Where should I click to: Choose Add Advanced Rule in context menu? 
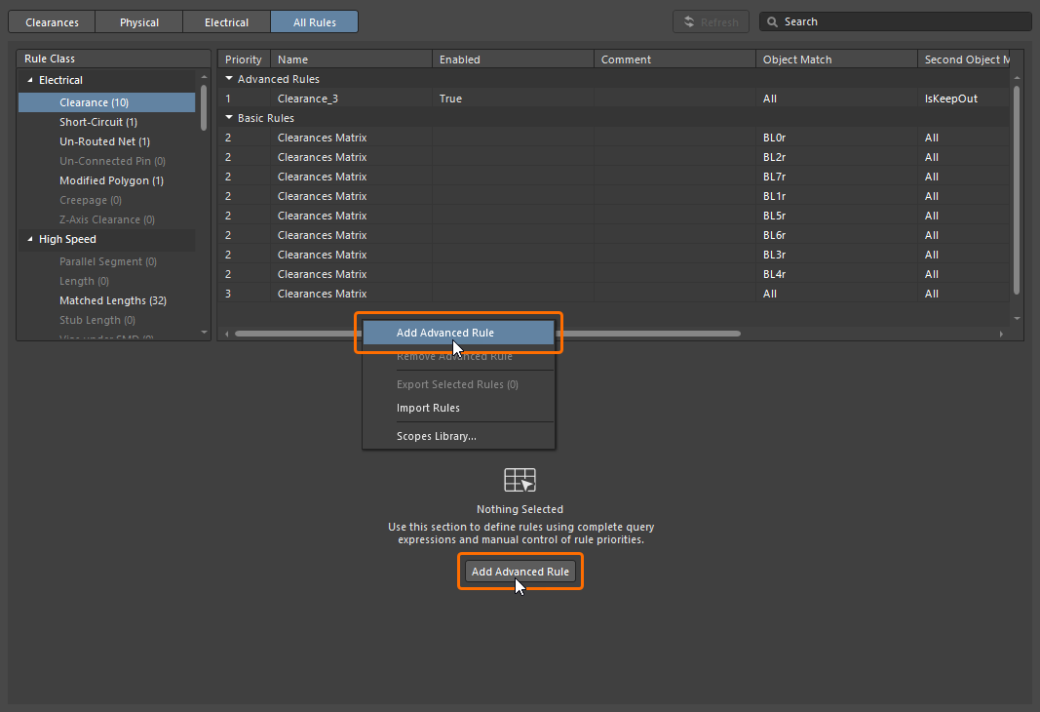[458, 333]
